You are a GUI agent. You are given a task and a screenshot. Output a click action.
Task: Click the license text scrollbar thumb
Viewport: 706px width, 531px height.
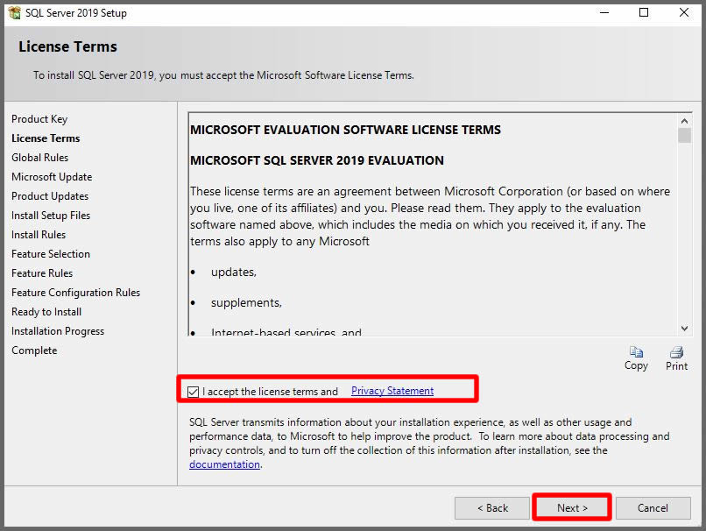pyautogui.click(x=684, y=136)
